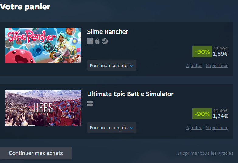
Task: Click chevron arrow in Slime Rancher account selector
Action: click(132, 66)
